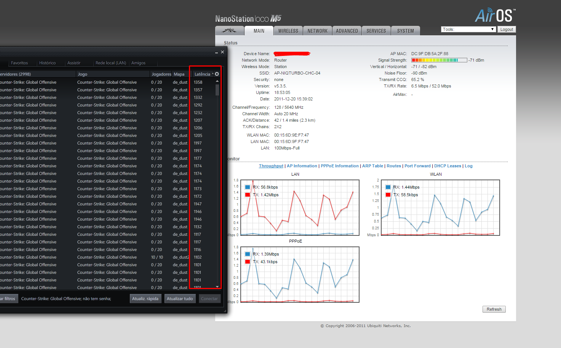Screen dimensions: 561x348
Task: Click the NanoStation loco M5 logo
Action: pyautogui.click(x=248, y=19)
